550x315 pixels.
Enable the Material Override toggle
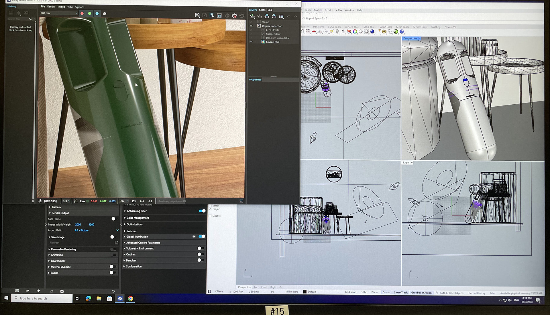pos(113,267)
